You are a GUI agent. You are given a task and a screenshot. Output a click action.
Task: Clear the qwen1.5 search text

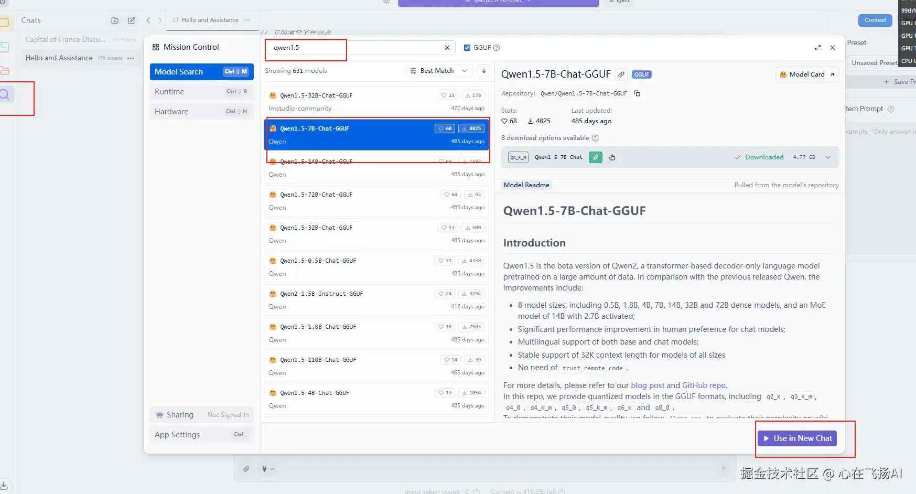point(447,48)
